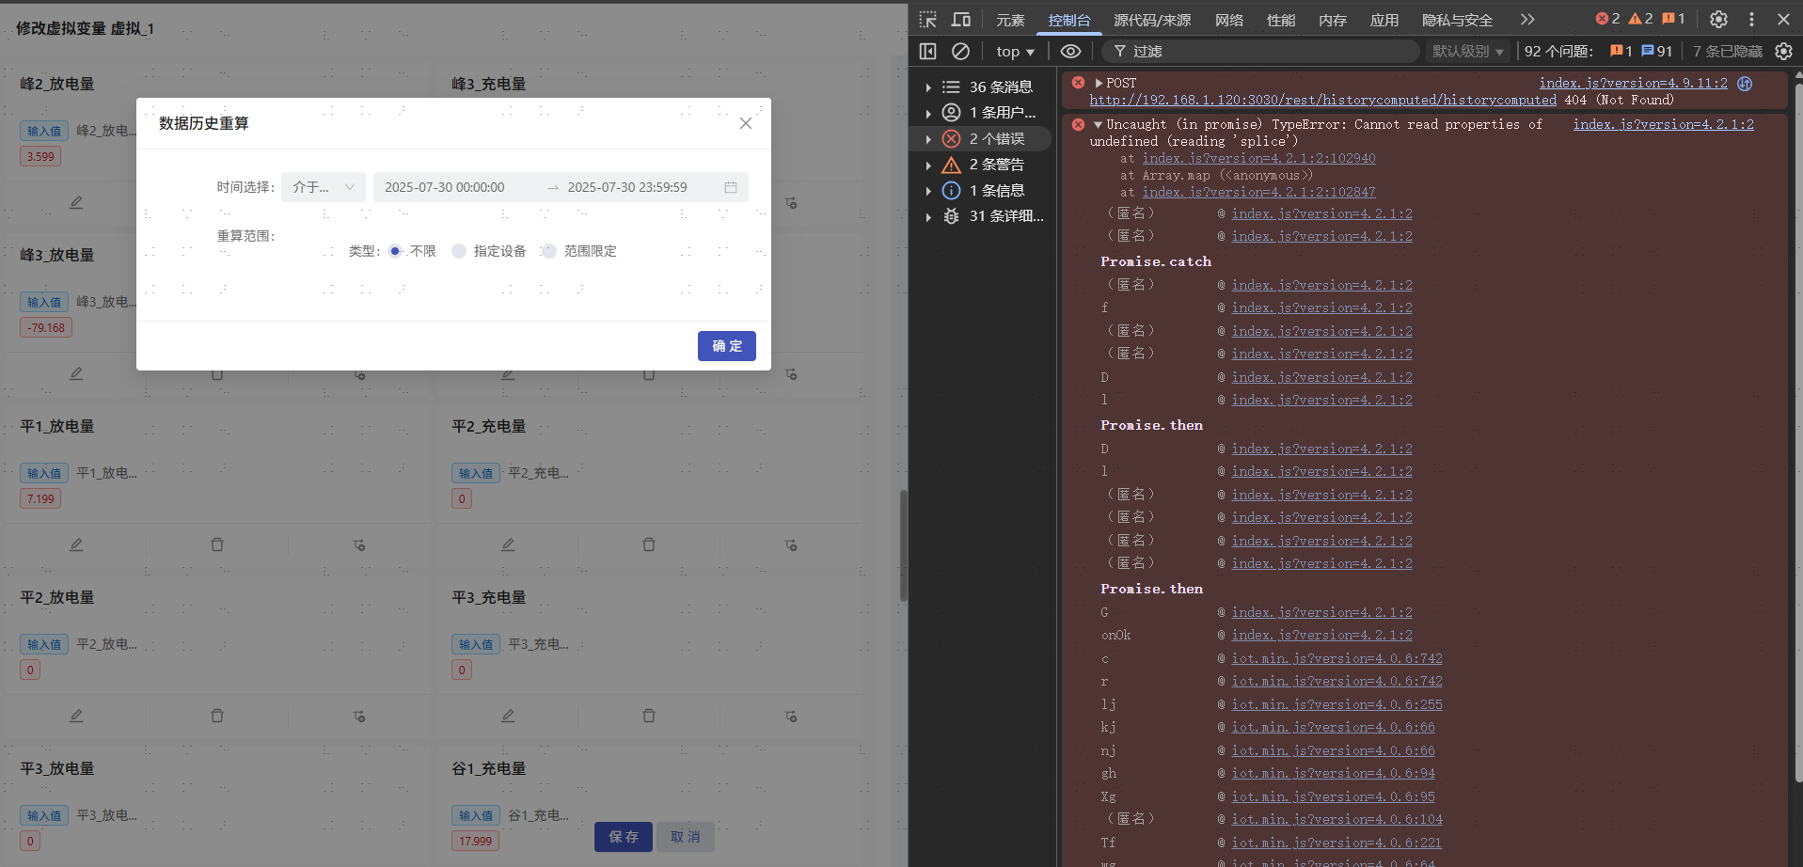The width and height of the screenshot is (1803, 867).
Task: Click the edit pencil icon under 平2_充电量
Action: click(508, 544)
